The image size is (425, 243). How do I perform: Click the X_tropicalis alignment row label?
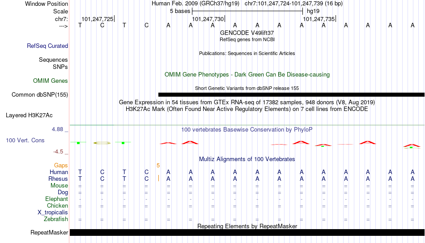[x=53, y=213]
